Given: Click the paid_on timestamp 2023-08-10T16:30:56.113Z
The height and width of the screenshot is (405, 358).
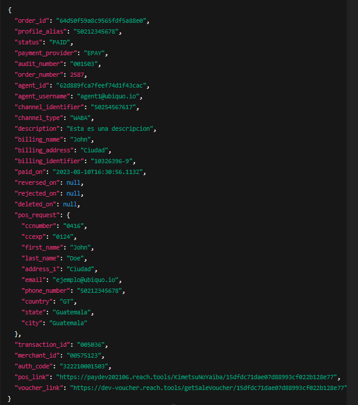Looking at the screenshot, I should pyautogui.click(x=98, y=172).
